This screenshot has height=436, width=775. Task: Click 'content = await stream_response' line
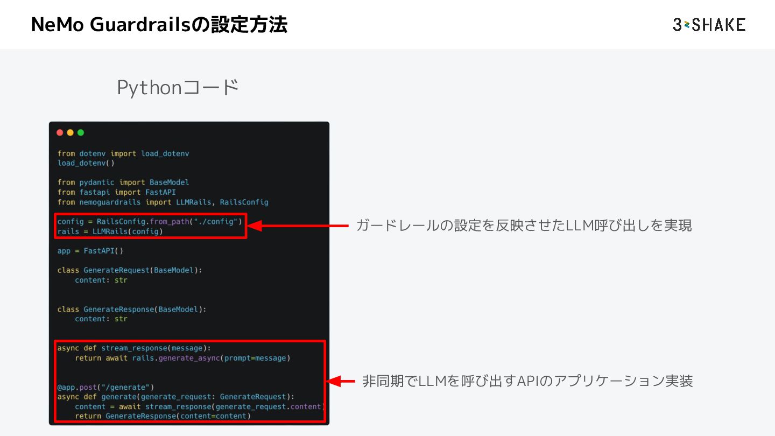pyautogui.click(x=199, y=406)
